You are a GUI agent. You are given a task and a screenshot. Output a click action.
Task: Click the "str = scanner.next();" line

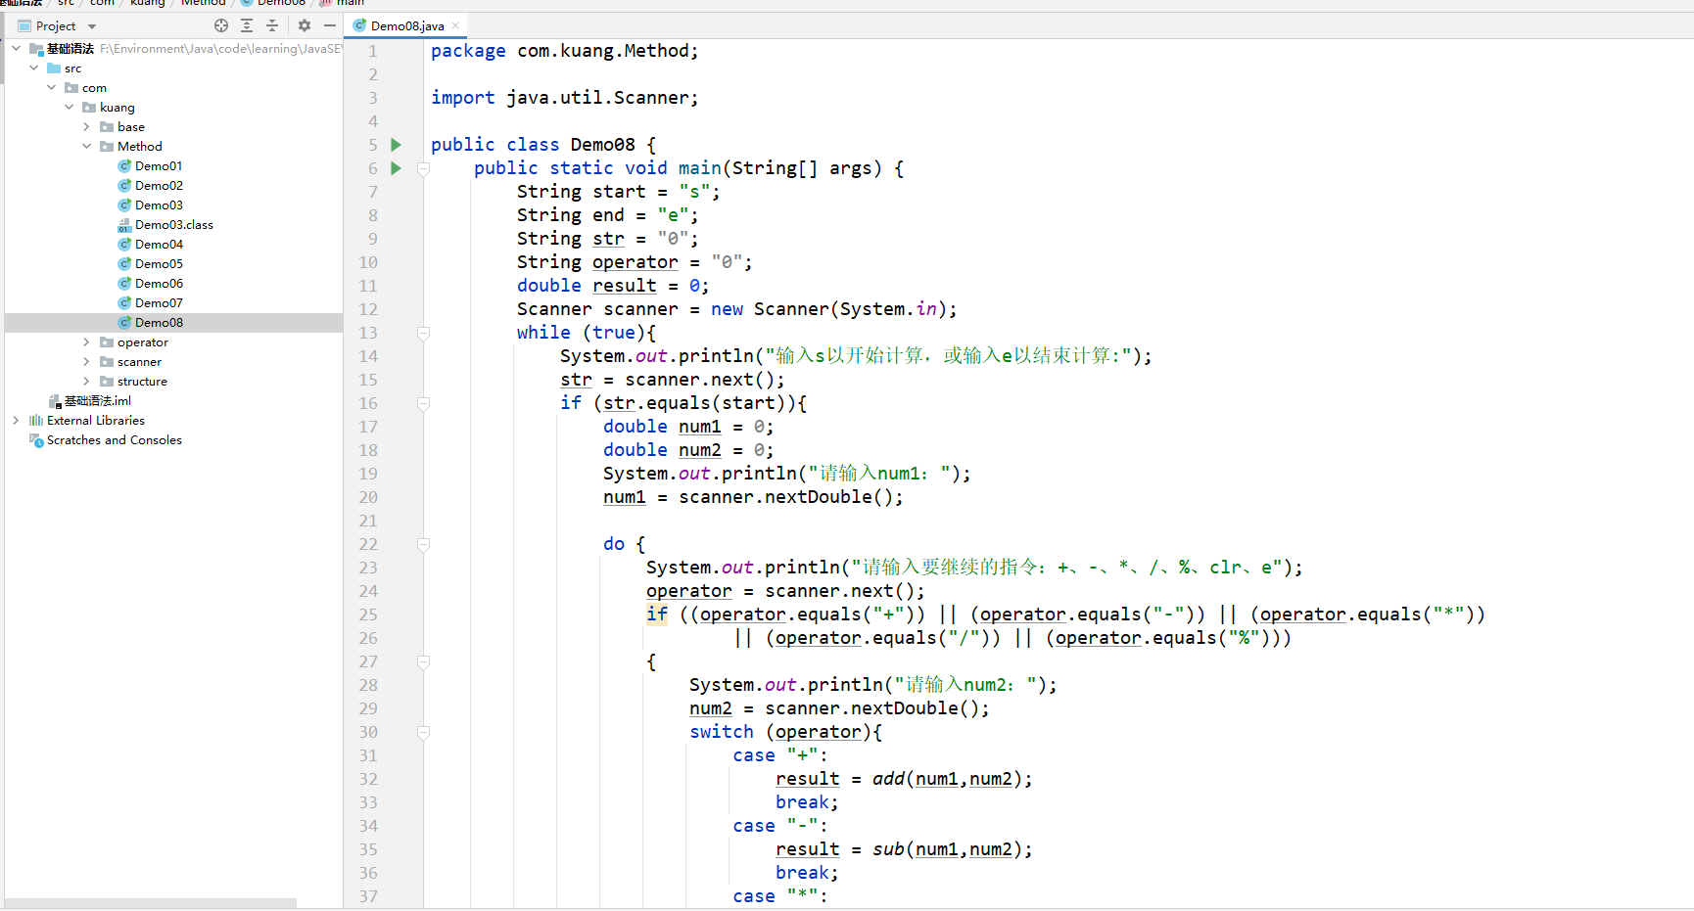click(x=673, y=380)
